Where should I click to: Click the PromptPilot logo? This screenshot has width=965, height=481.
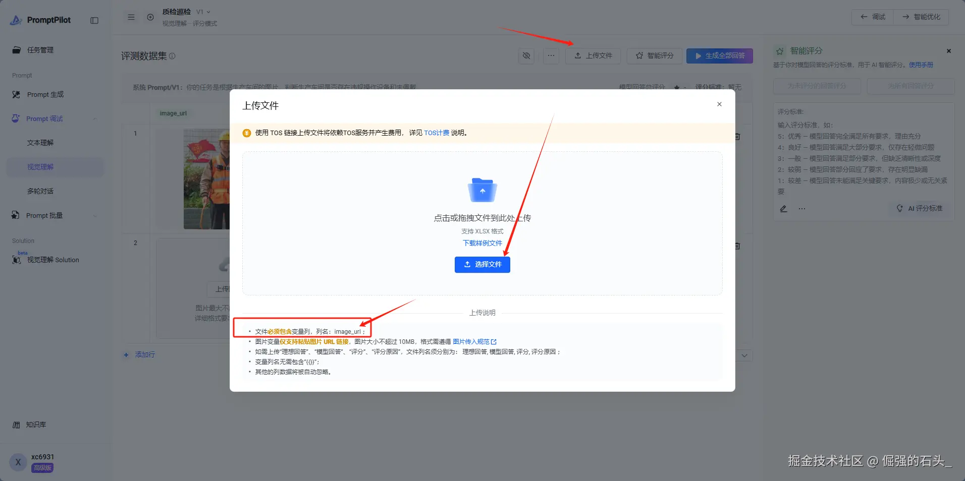(x=40, y=20)
